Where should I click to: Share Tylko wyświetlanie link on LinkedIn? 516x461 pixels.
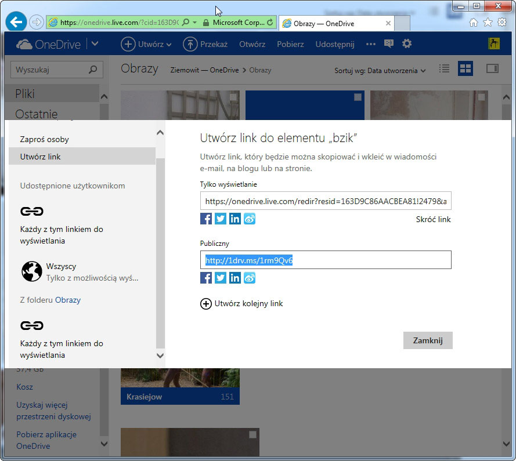(235, 219)
